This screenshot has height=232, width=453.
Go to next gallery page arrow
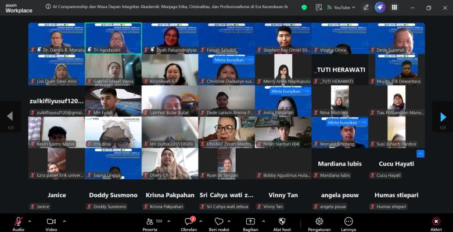coord(443,117)
